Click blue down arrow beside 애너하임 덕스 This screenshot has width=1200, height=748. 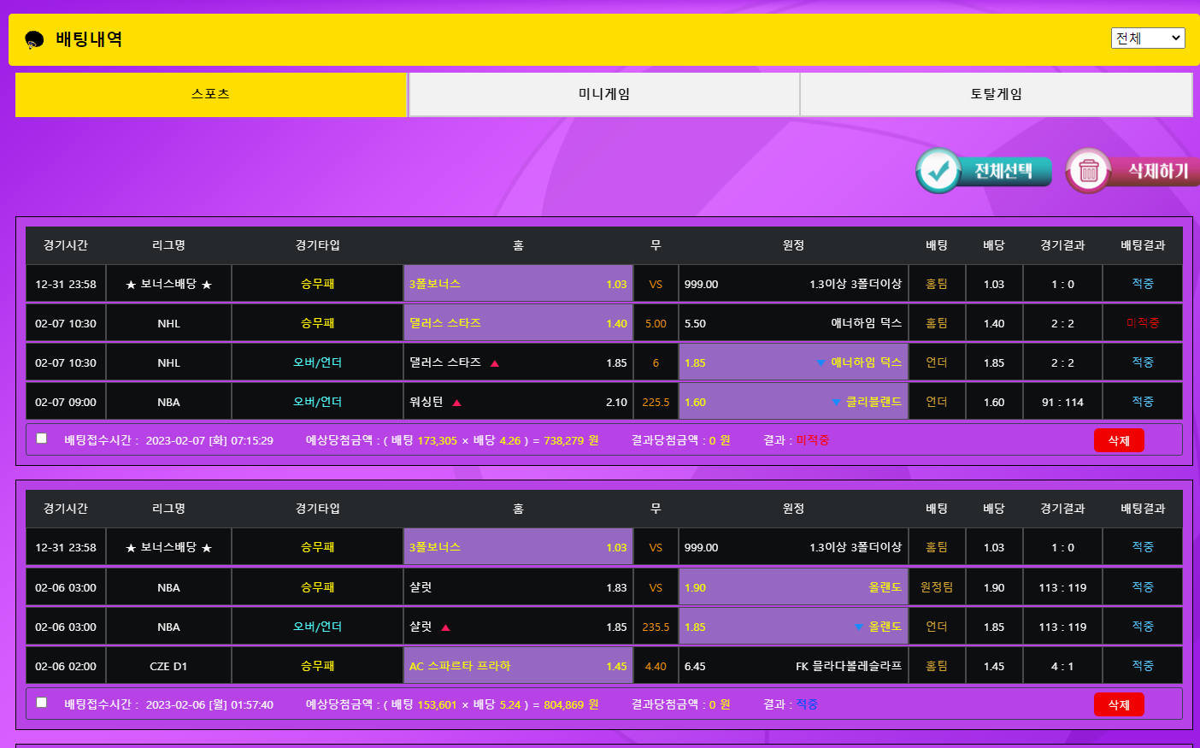pyautogui.click(x=821, y=363)
